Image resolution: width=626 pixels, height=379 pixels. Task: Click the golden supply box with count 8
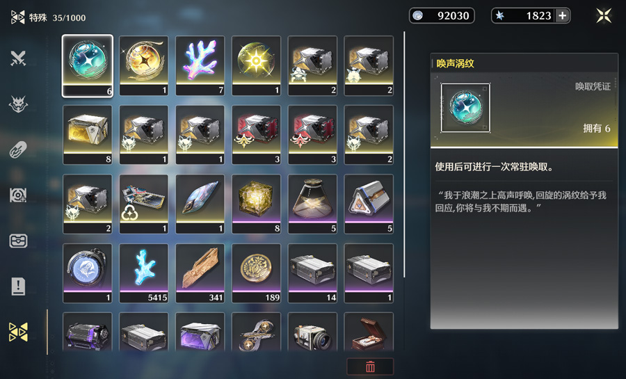[x=88, y=135]
